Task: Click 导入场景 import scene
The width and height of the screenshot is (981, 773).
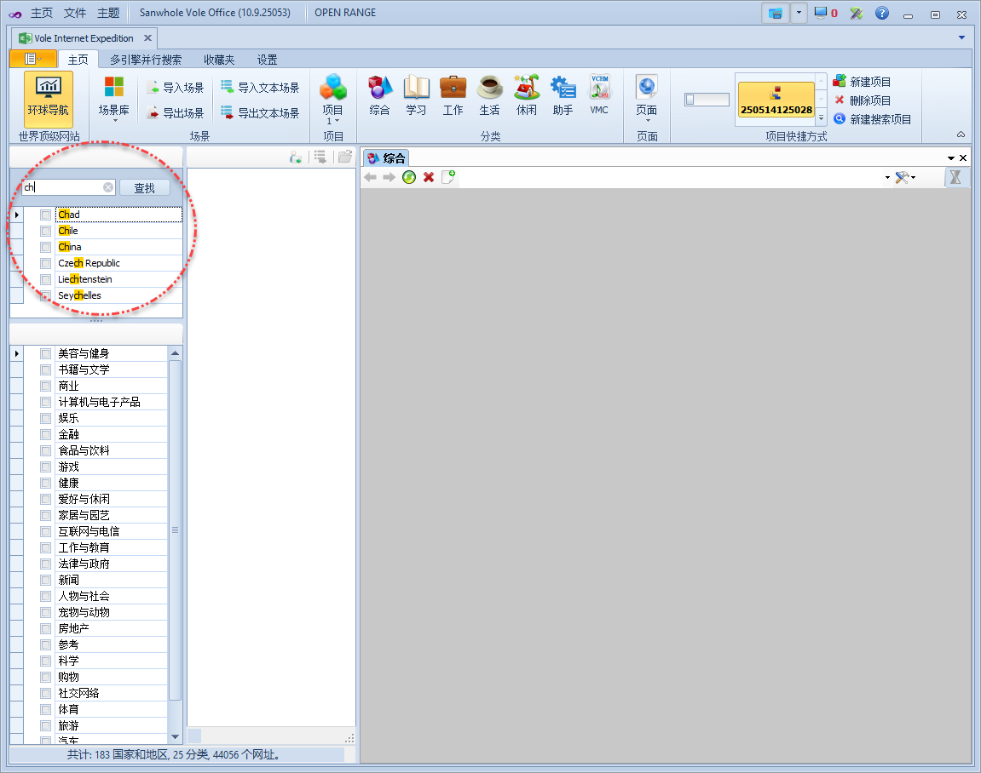Action: coord(176,88)
